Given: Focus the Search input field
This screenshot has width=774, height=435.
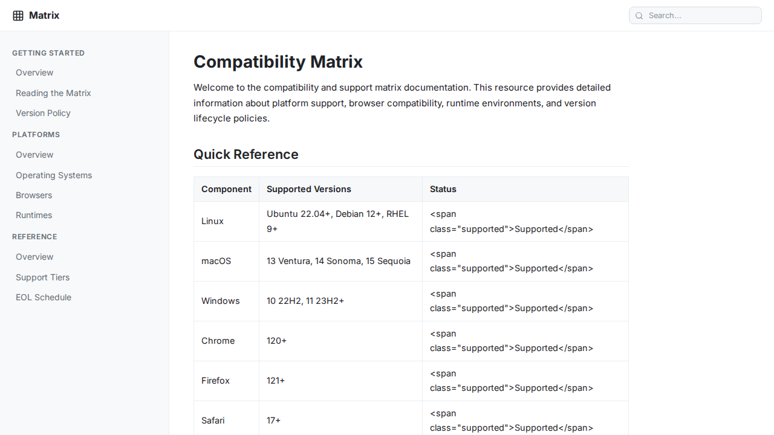Looking at the screenshot, I should tap(701, 16).
